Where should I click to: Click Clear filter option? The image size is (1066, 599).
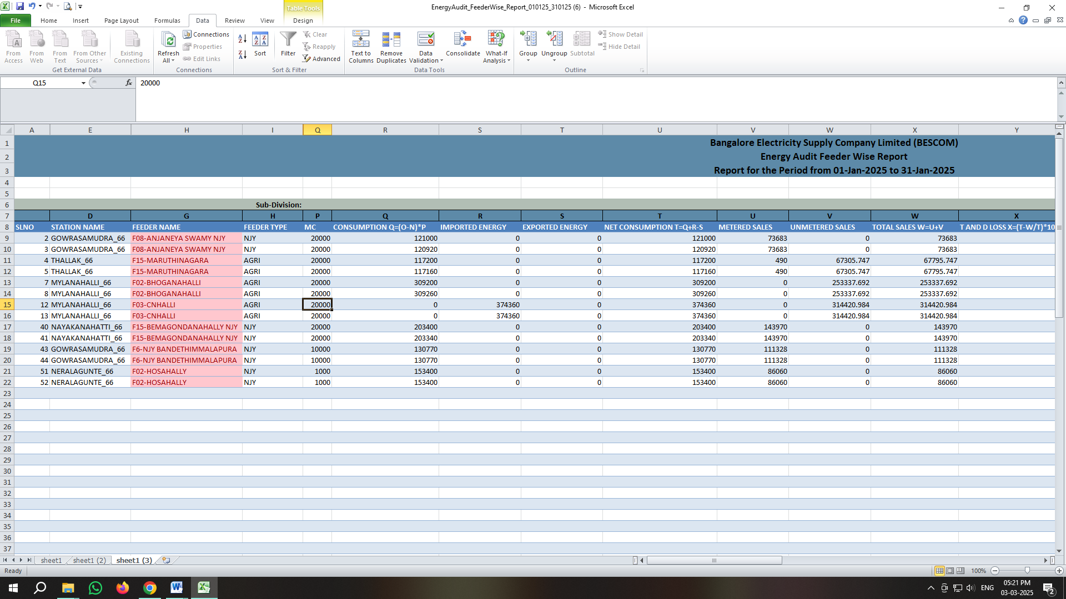click(x=315, y=34)
